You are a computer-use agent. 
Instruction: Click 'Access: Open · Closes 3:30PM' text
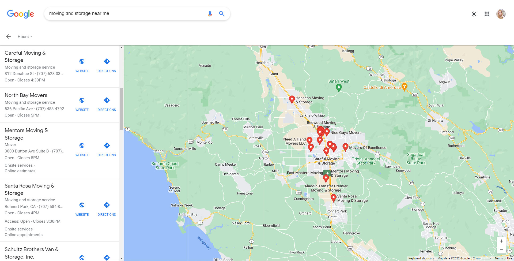[33, 221]
